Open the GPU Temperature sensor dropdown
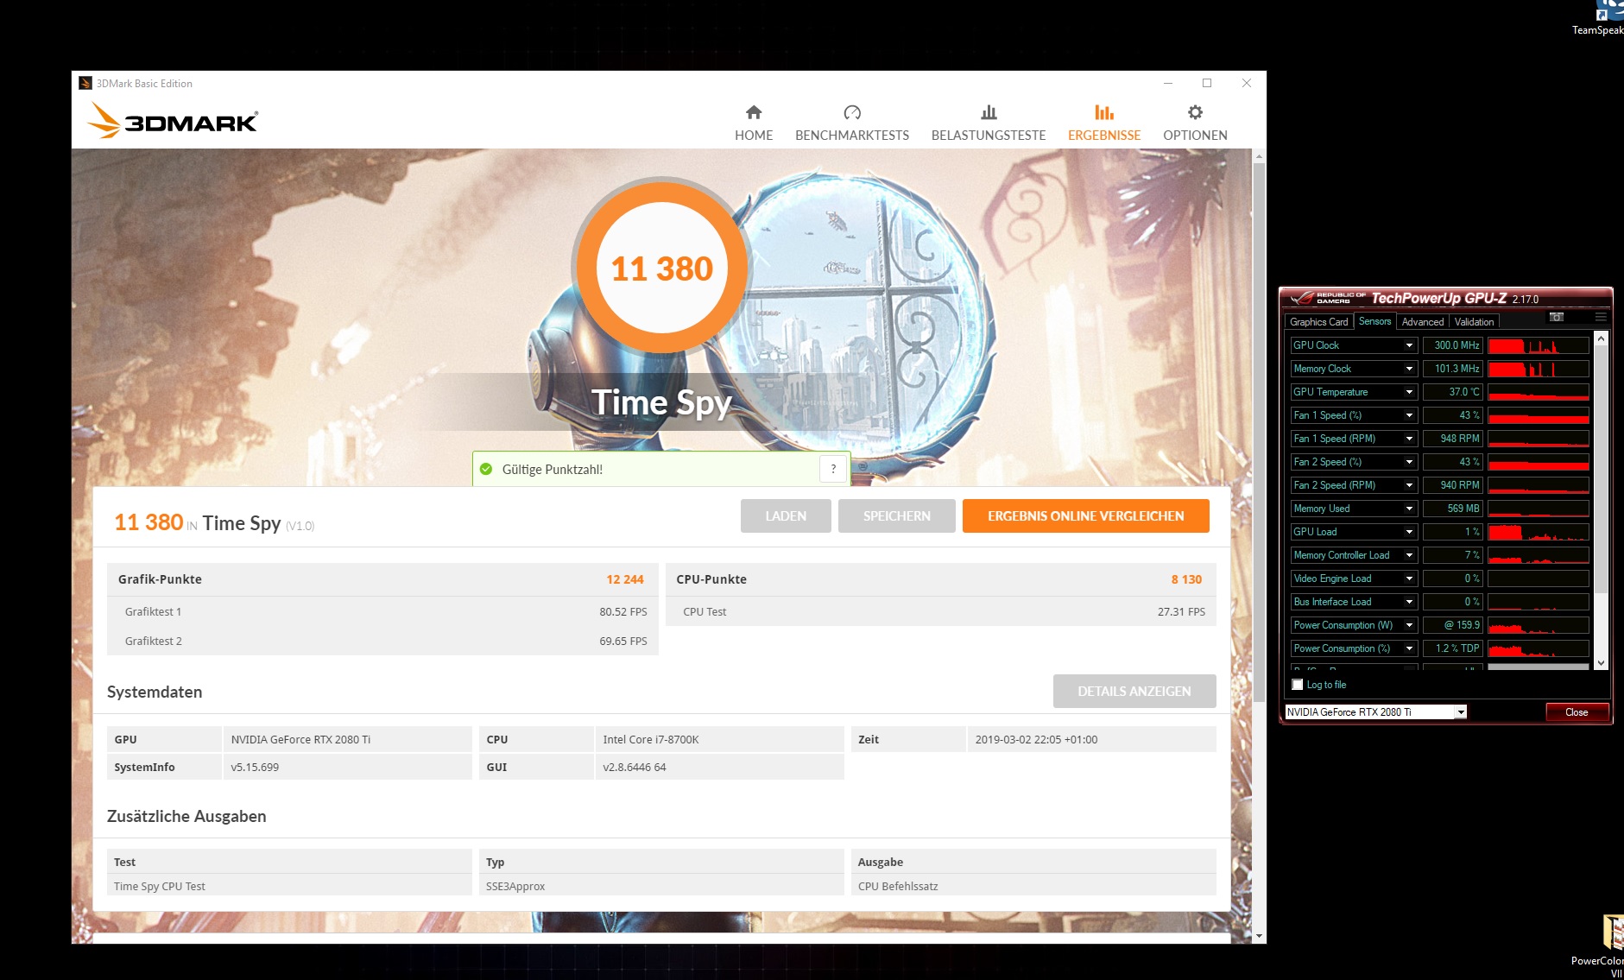Image resolution: width=1624 pixels, height=980 pixels. click(x=1409, y=392)
